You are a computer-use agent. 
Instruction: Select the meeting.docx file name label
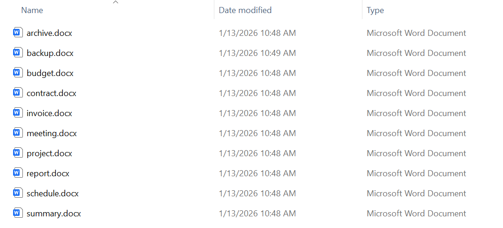click(51, 133)
